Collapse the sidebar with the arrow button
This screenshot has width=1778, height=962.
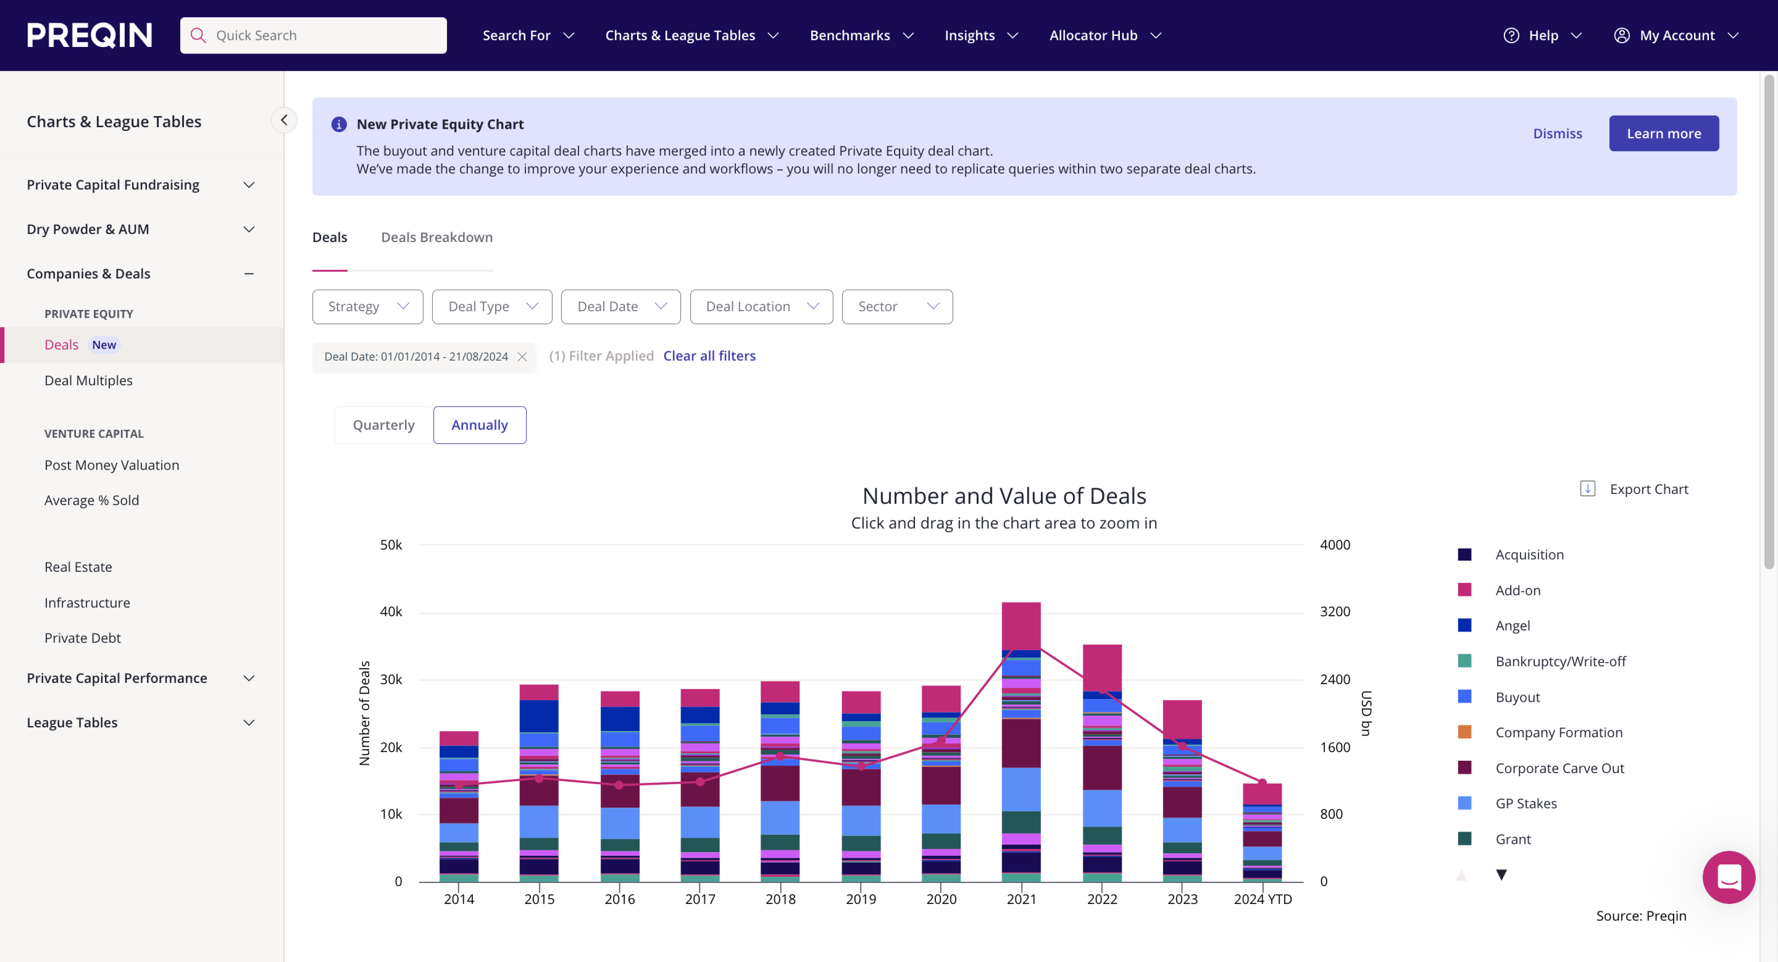284,120
